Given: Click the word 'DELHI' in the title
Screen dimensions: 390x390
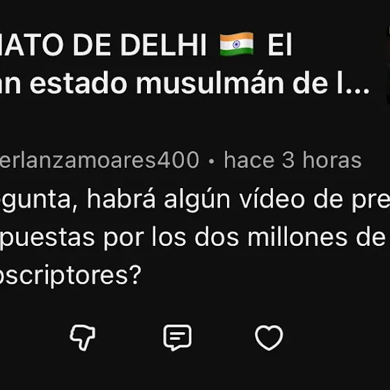Looking at the screenshot, I should coord(163,45).
